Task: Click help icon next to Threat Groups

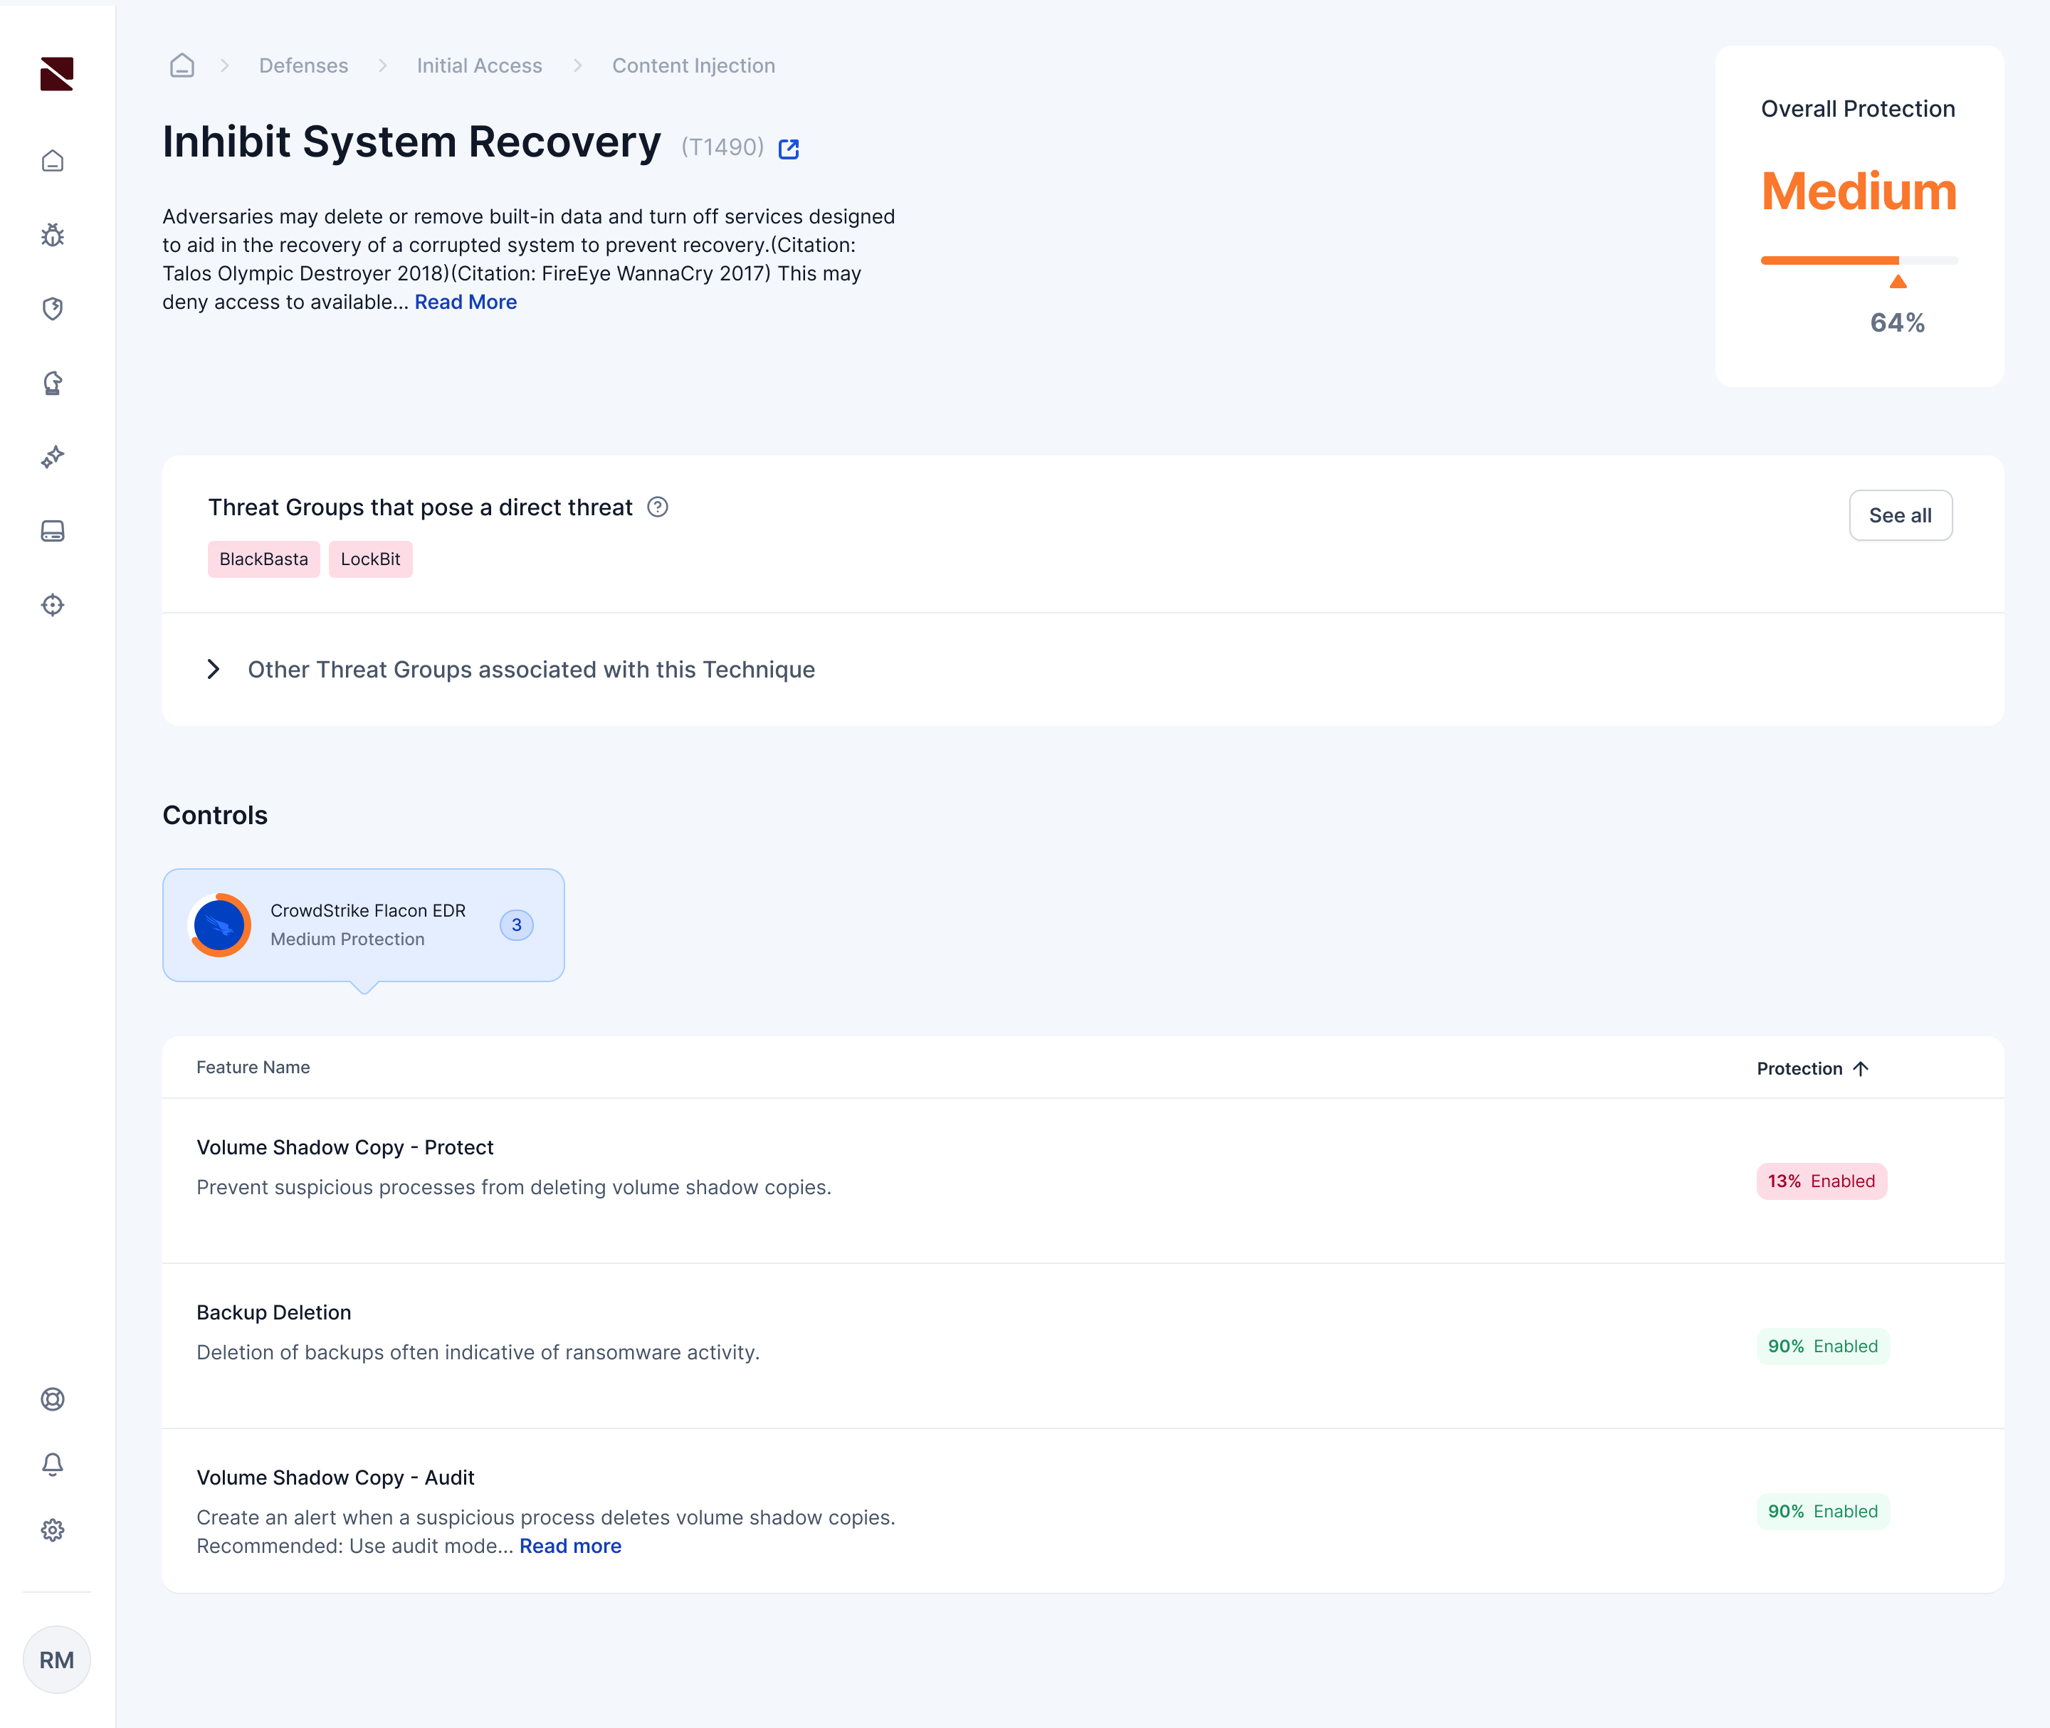Action: tap(658, 507)
